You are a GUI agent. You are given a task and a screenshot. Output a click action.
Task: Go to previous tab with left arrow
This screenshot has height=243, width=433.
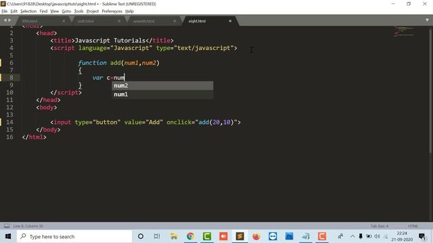click(x=5, y=20)
